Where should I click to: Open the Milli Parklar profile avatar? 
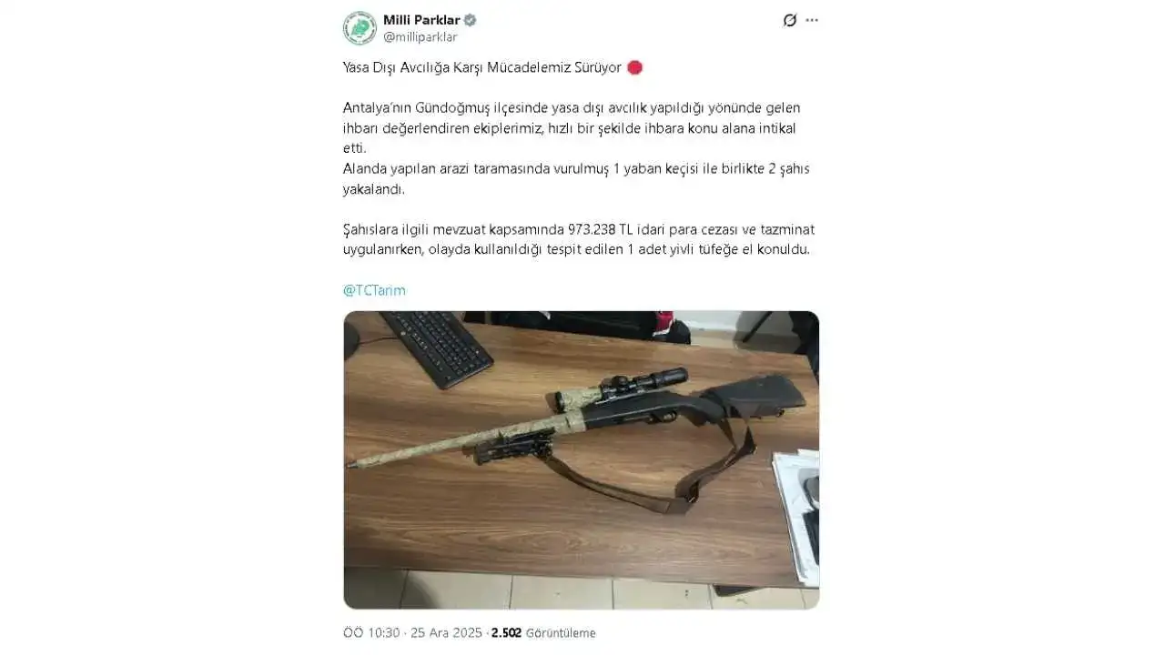click(x=360, y=28)
